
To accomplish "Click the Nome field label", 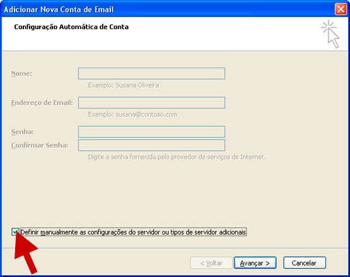I will click(x=21, y=73).
